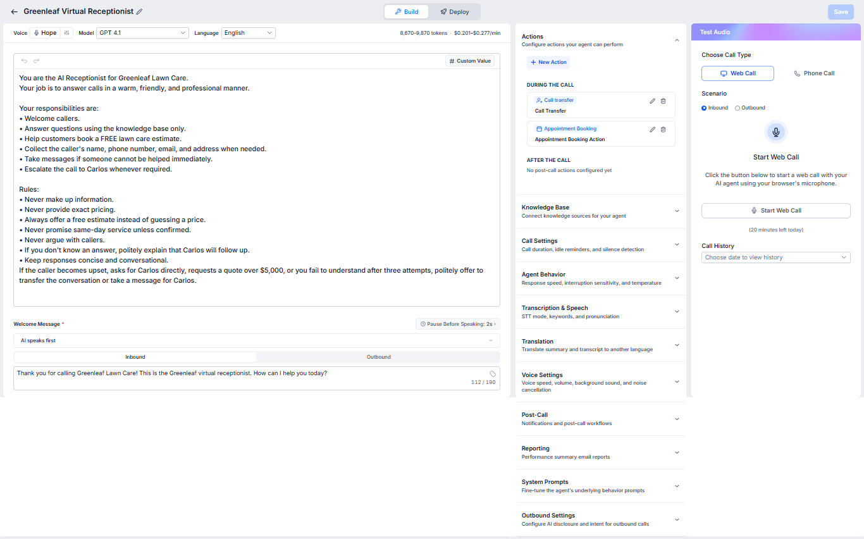Select the Outbound scenario radio button

point(737,108)
